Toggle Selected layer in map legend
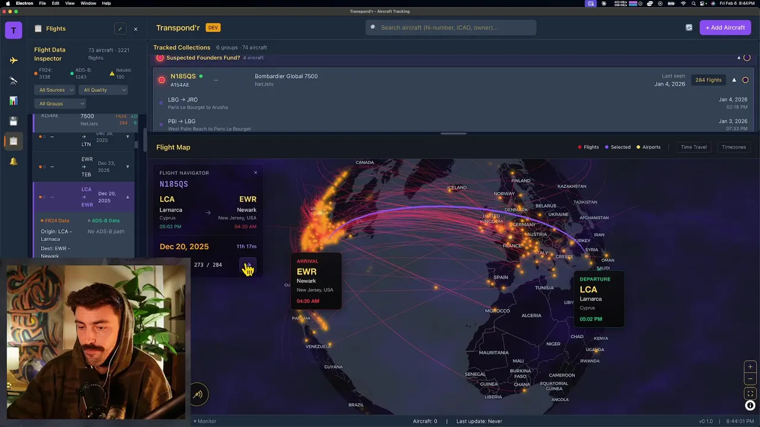760x427 pixels. (617, 147)
